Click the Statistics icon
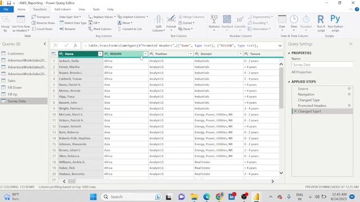Screen dimensions: 360x202 point(214,22)
